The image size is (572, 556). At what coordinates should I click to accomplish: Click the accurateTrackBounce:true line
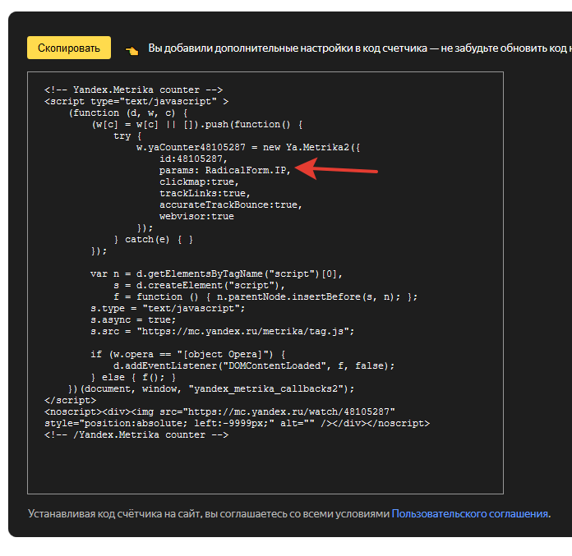pyautogui.click(x=230, y=204)
